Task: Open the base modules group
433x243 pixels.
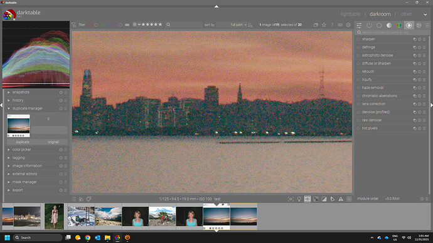Action: click(x=379, y=25)
